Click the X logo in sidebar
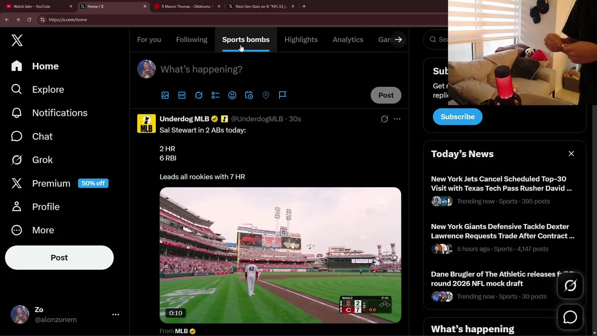This screenshot has width=597, height=336. [17, 40]
